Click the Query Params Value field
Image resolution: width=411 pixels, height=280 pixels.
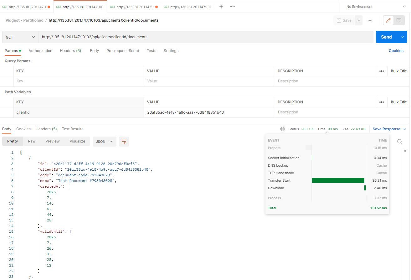tap(209, 81)
